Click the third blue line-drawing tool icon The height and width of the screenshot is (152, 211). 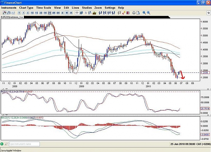[x=109, y=13]
